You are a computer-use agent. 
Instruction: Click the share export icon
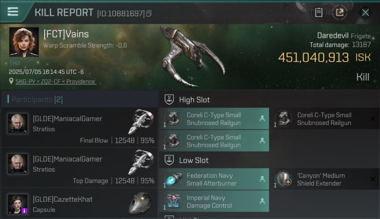point(339,12)
